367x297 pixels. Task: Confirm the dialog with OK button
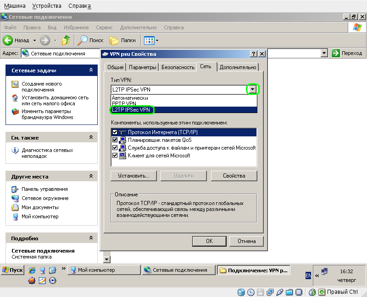tap(209, 241)
